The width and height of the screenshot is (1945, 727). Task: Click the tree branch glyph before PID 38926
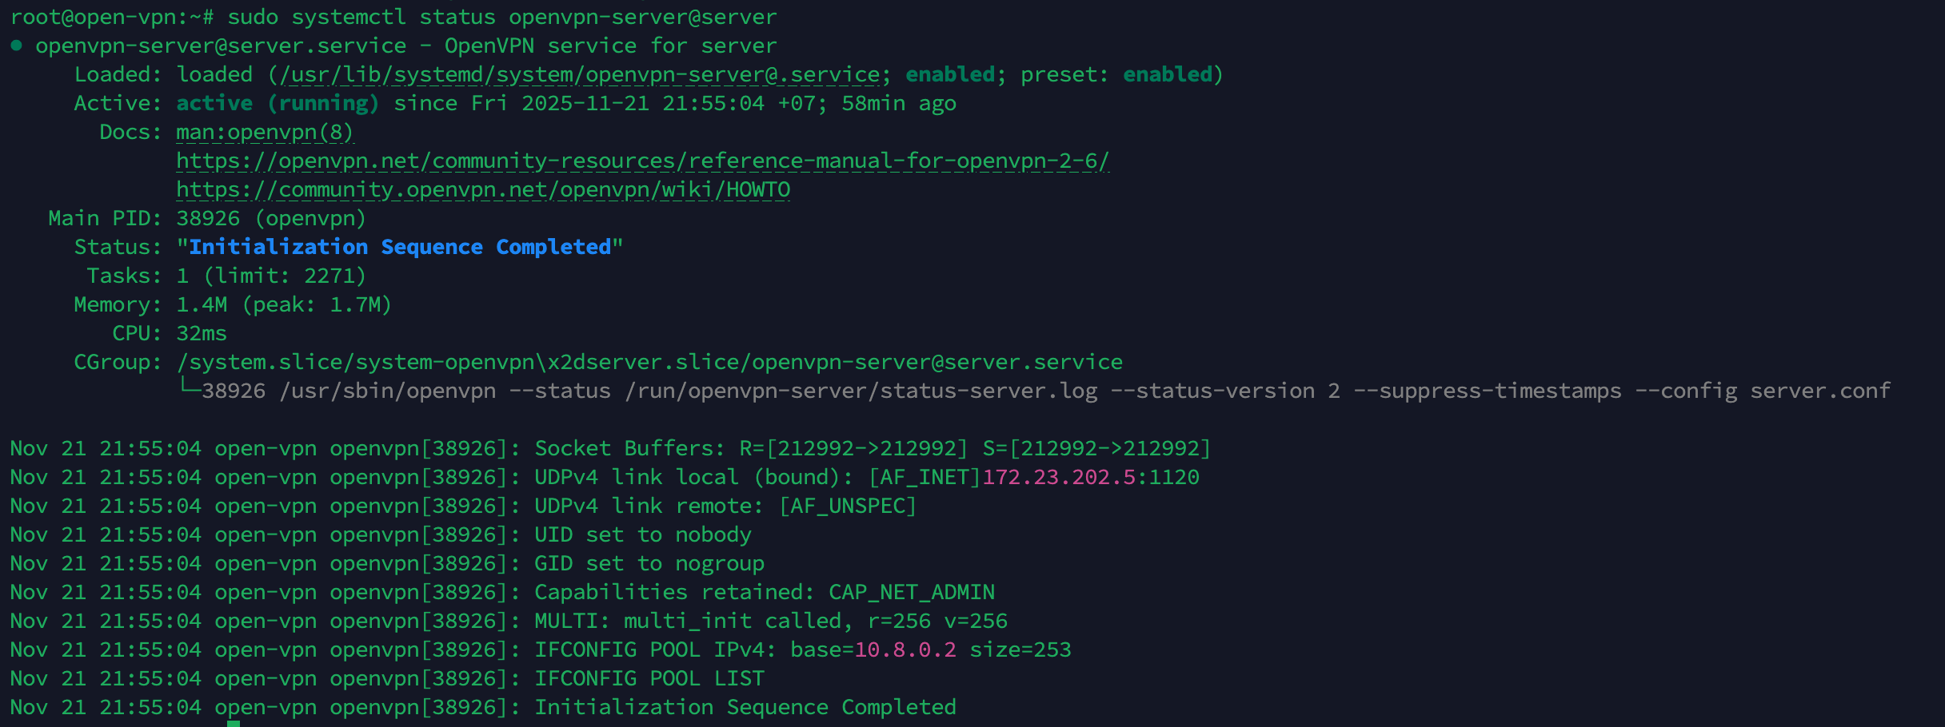tap(189, 389)
